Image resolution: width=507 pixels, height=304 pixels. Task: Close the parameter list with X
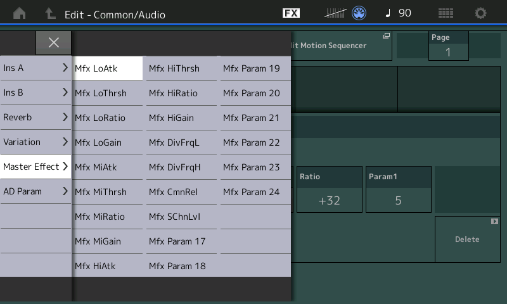click(54, 42)
